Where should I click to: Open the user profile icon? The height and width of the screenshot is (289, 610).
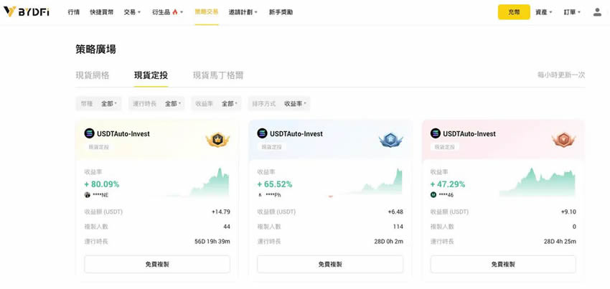pos(597,12)
